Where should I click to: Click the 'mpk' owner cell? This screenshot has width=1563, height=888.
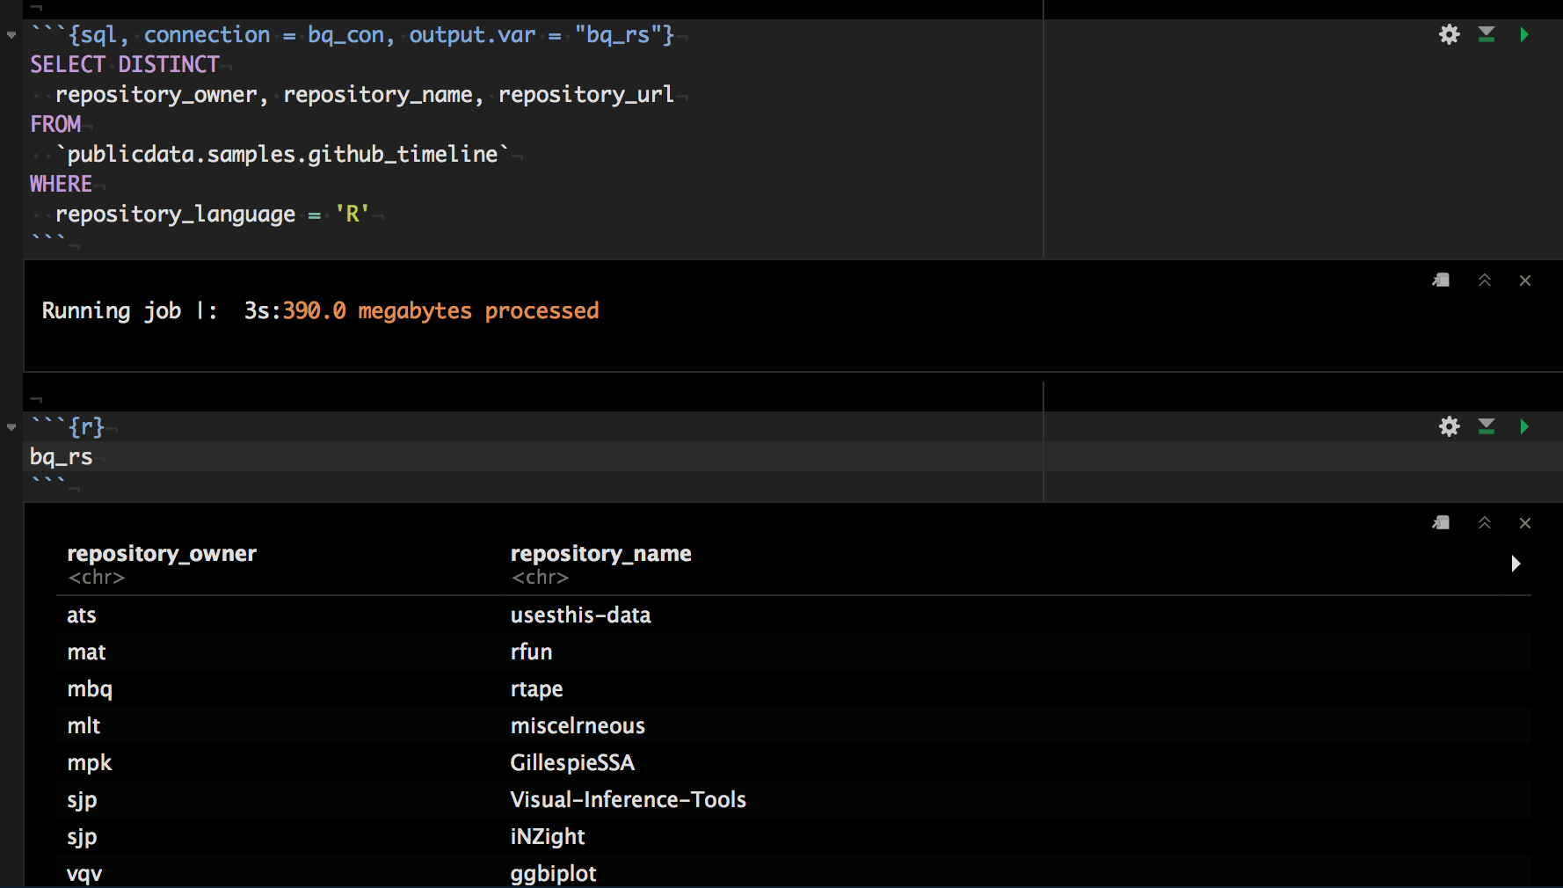pos(90,762)
